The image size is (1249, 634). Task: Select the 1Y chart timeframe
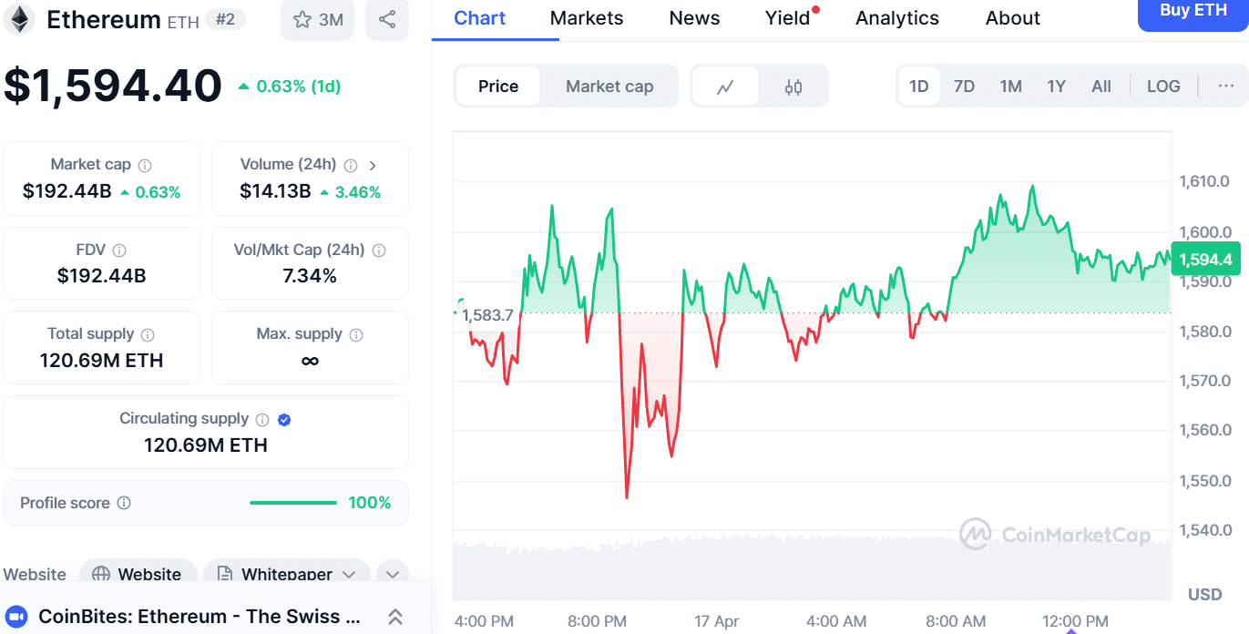coord(1056,85)
